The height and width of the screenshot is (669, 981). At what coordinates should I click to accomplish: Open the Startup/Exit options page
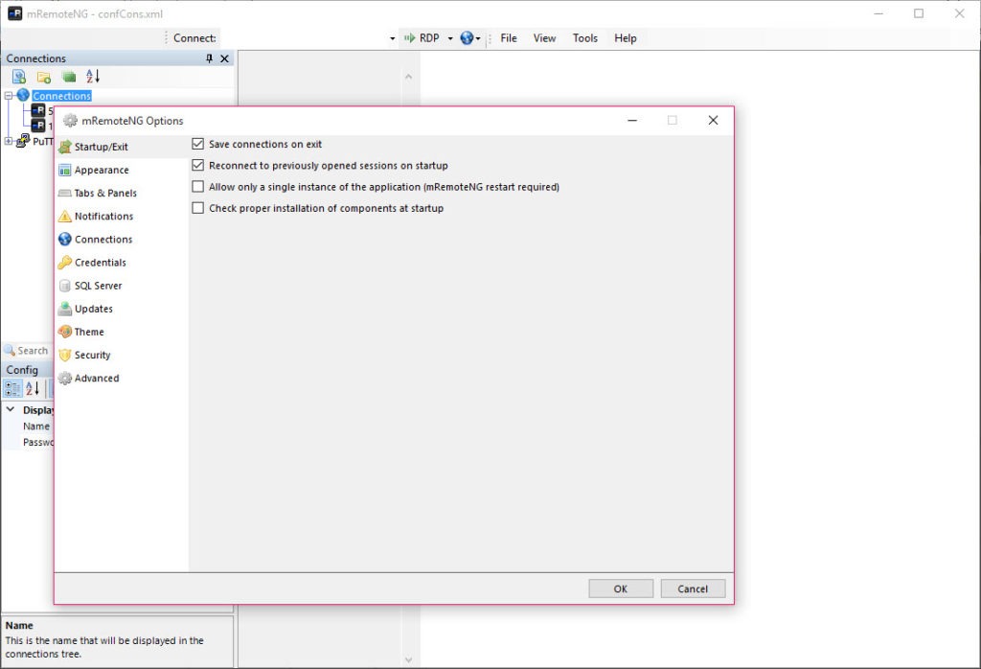[121, 147]
